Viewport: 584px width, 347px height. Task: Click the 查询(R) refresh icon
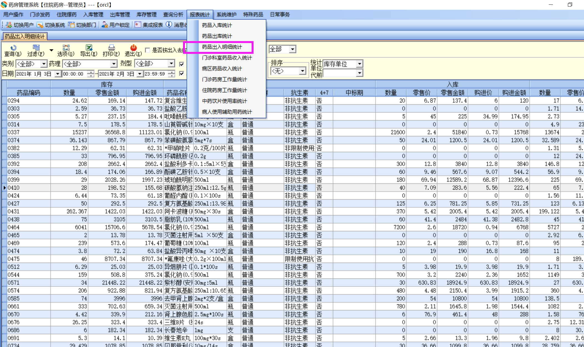[13, 48]
